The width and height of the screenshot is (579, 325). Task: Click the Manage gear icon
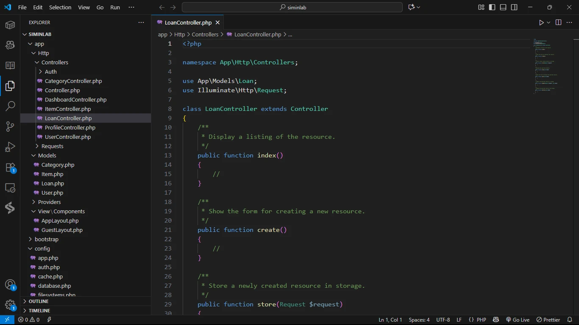click(10, 305)
